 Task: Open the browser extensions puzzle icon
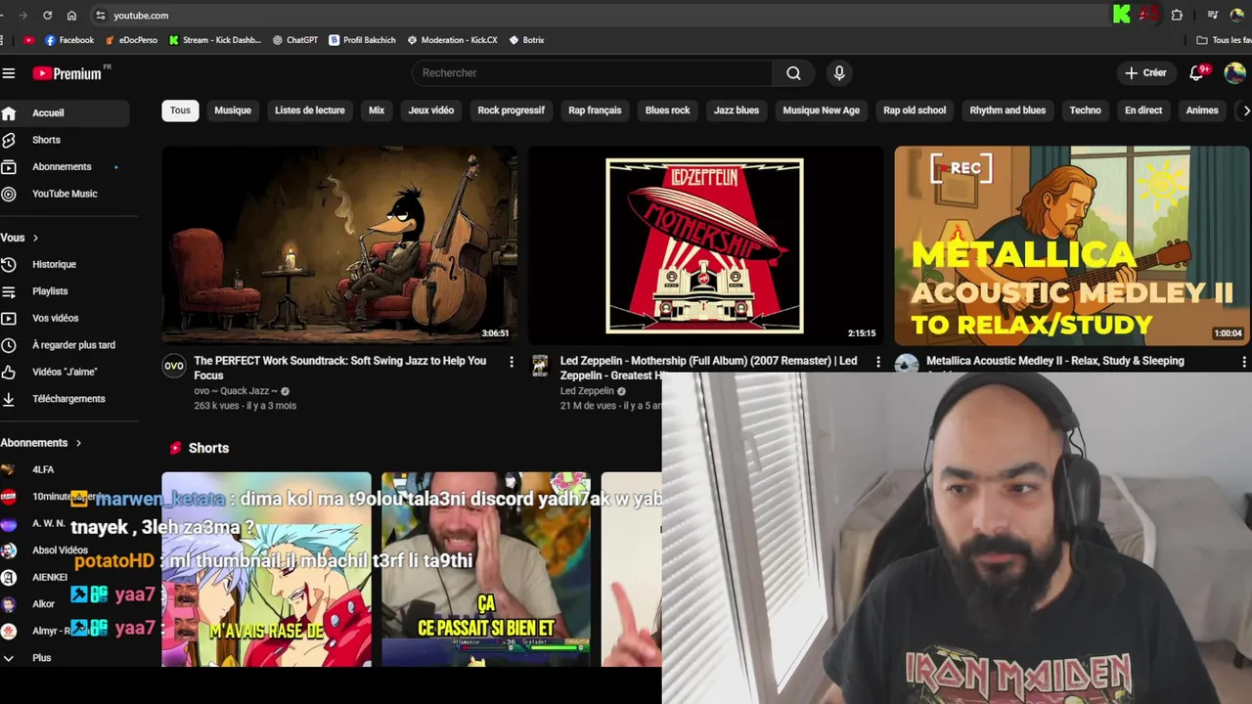1177,15
